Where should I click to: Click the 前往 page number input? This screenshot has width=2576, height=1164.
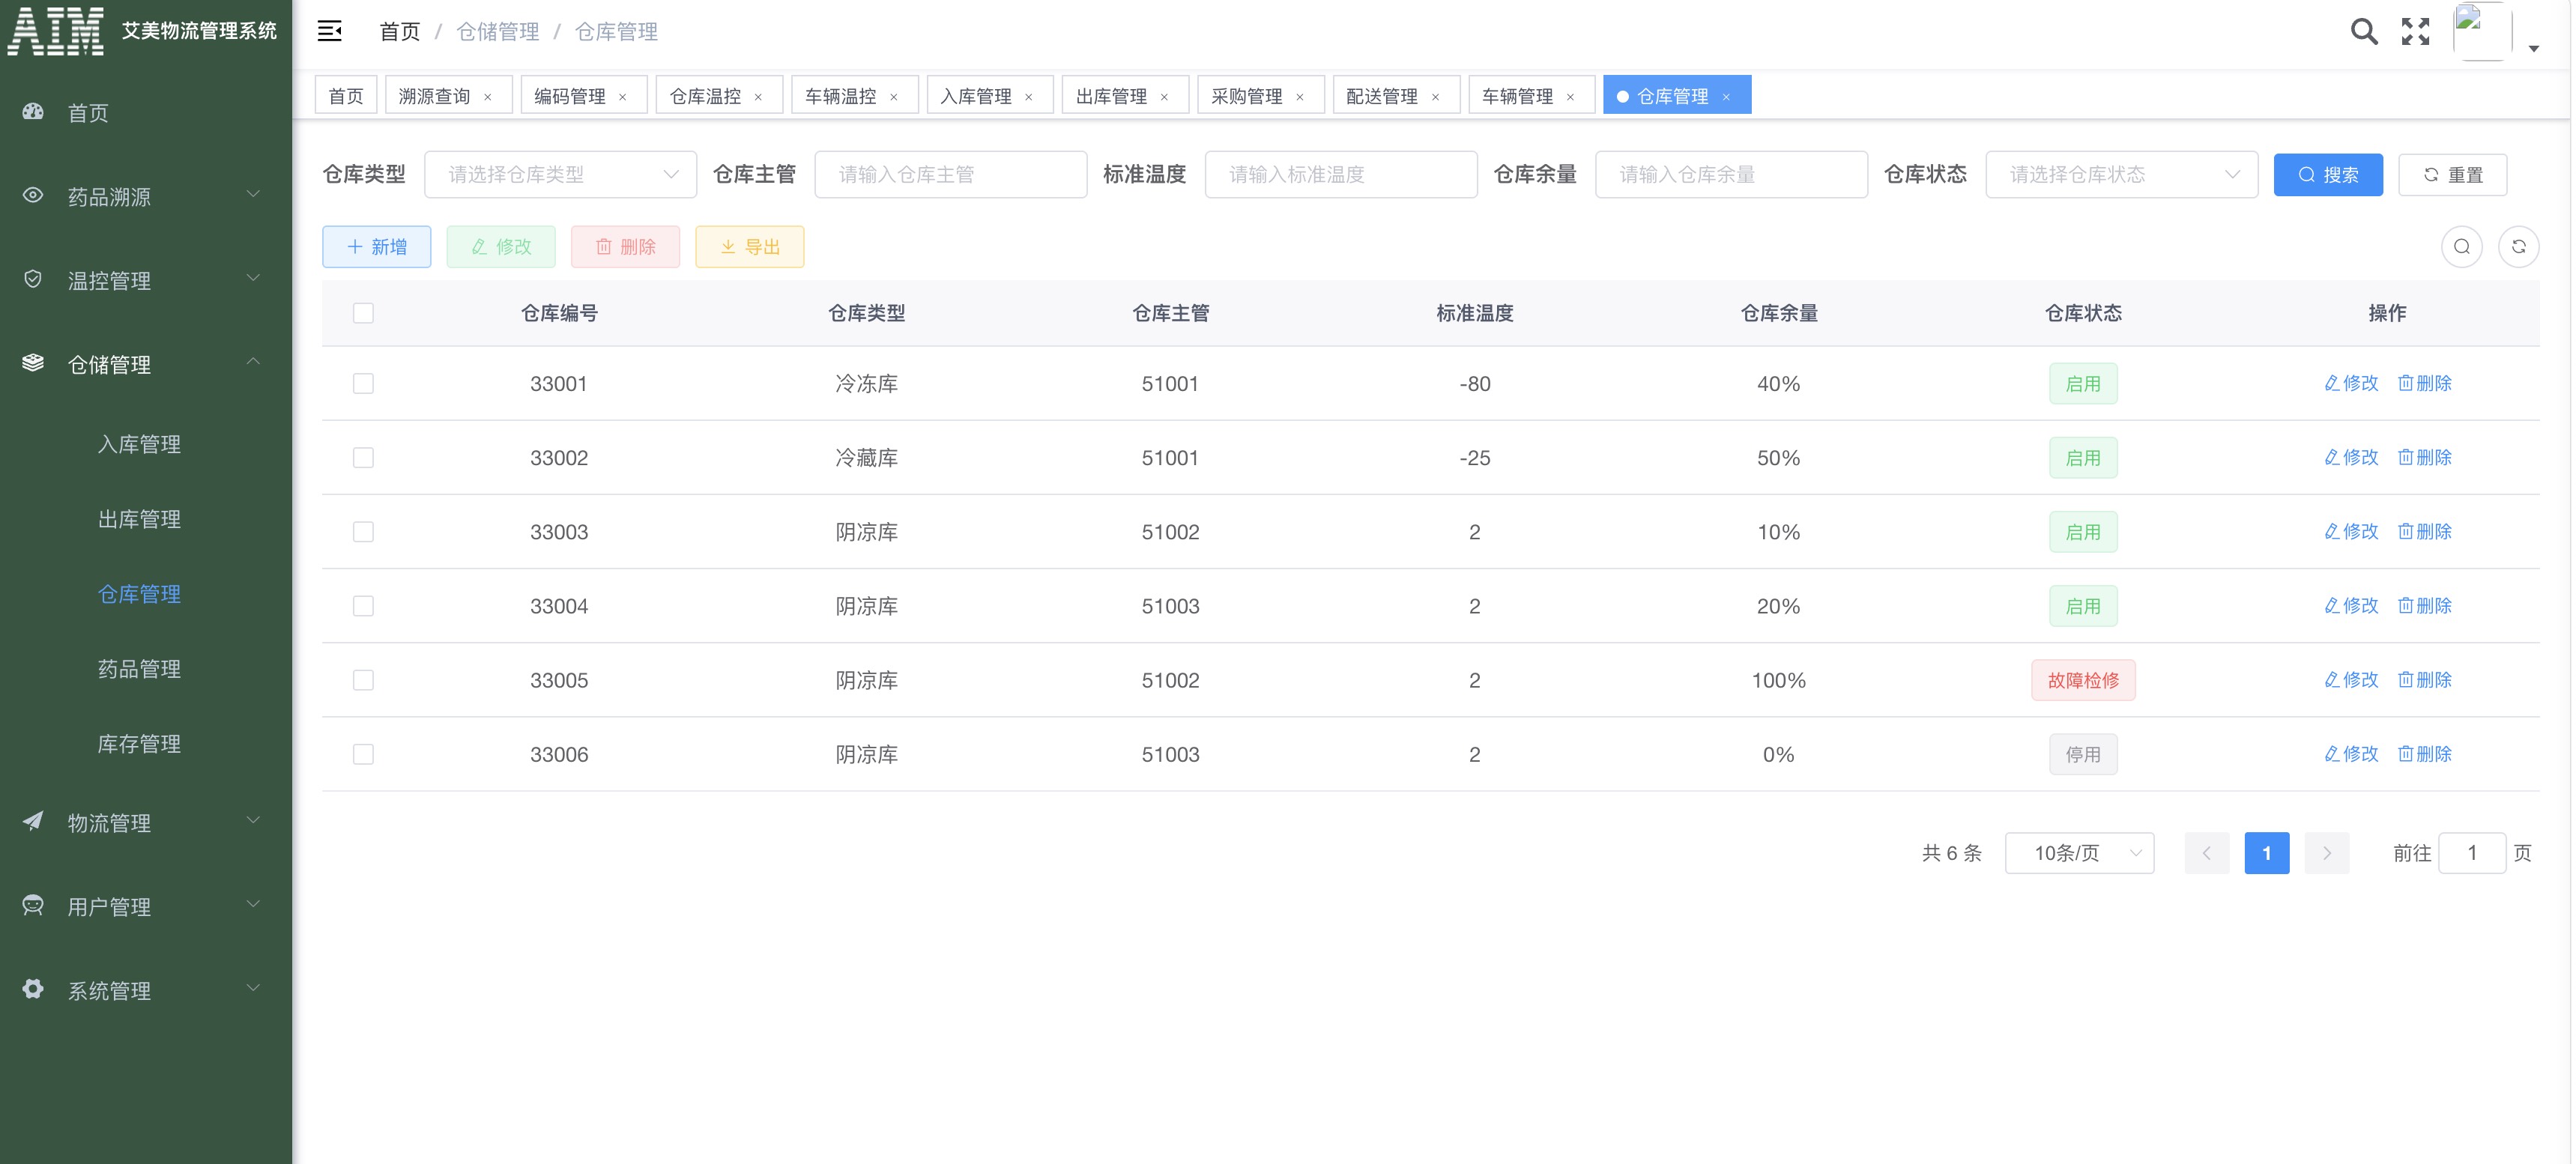(2472, 852)
